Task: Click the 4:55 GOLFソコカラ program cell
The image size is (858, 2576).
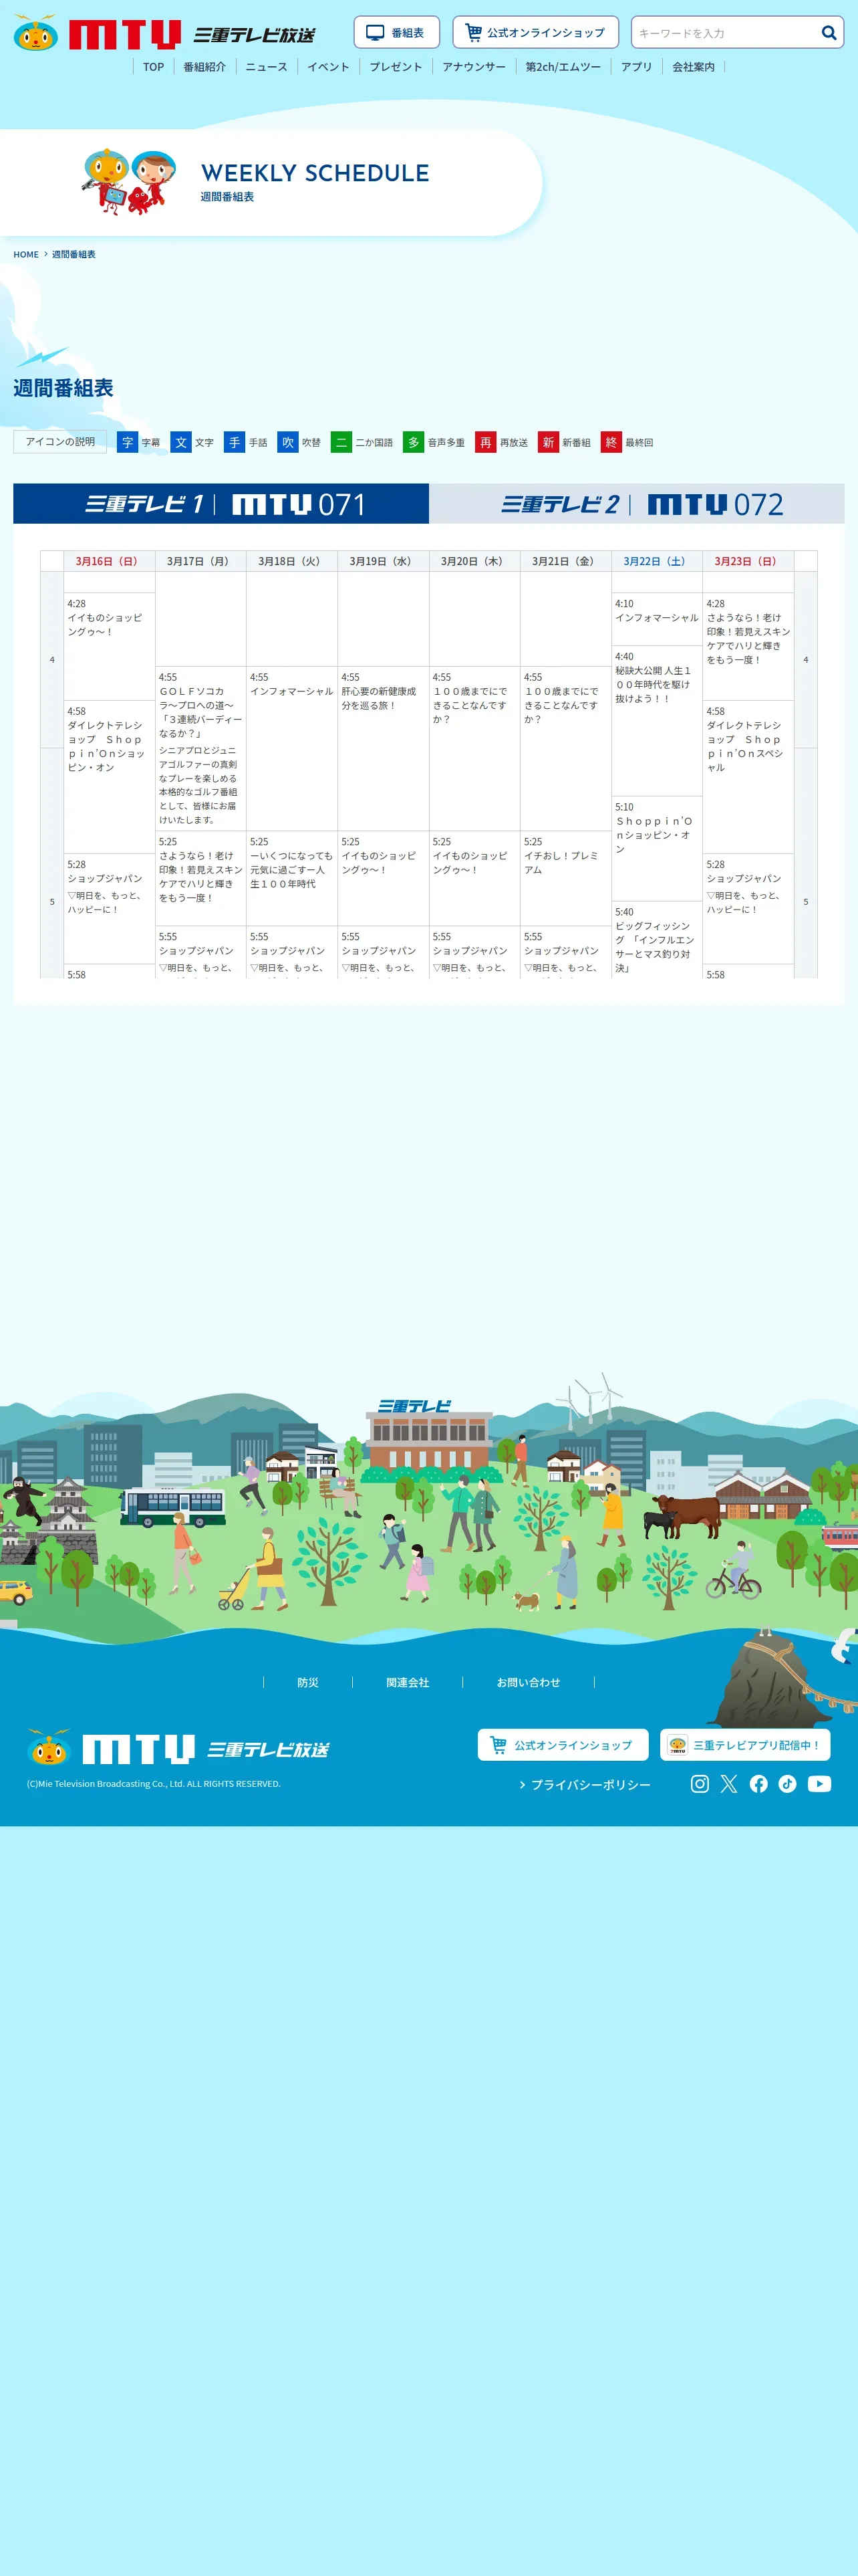Action: [x=200, y=748]
